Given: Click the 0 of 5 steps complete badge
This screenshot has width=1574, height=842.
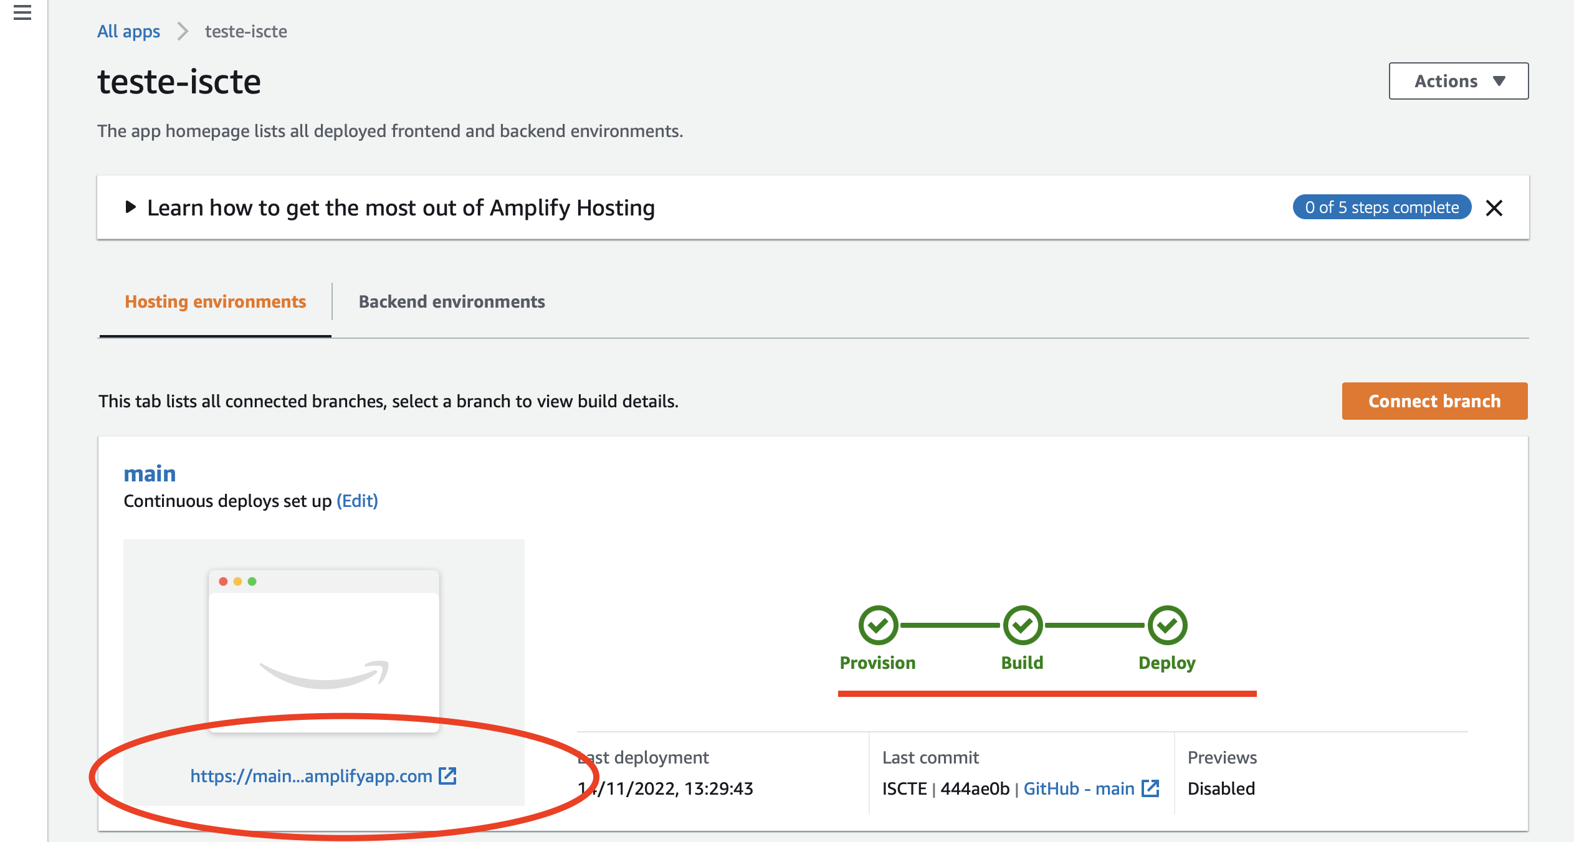Looking at the screenshot, I should point(1381,207).
